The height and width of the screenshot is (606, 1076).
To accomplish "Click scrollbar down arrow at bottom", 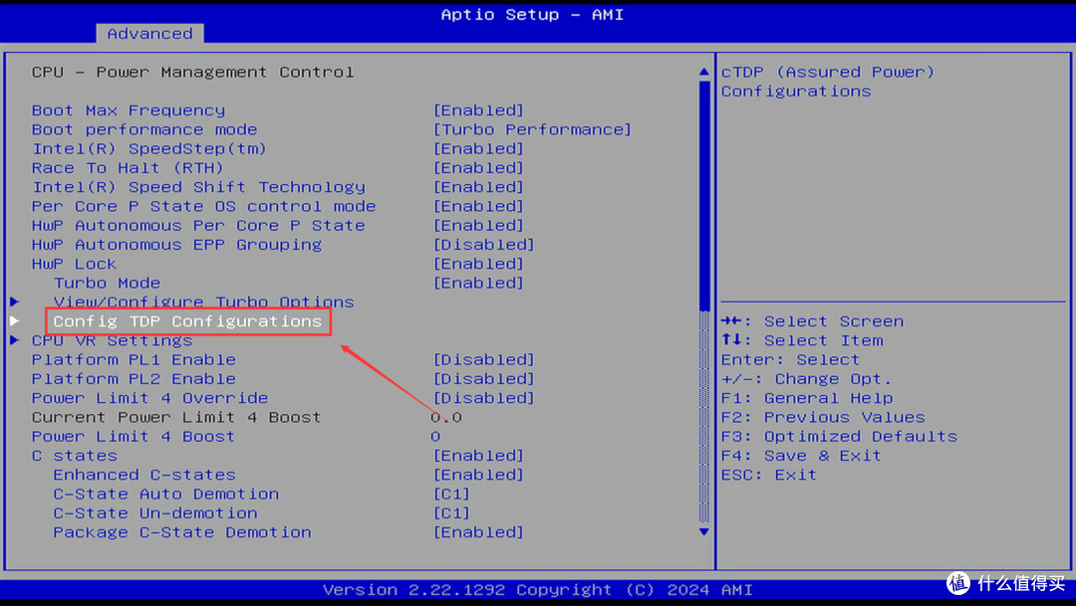I will click(x=705, y=532).
